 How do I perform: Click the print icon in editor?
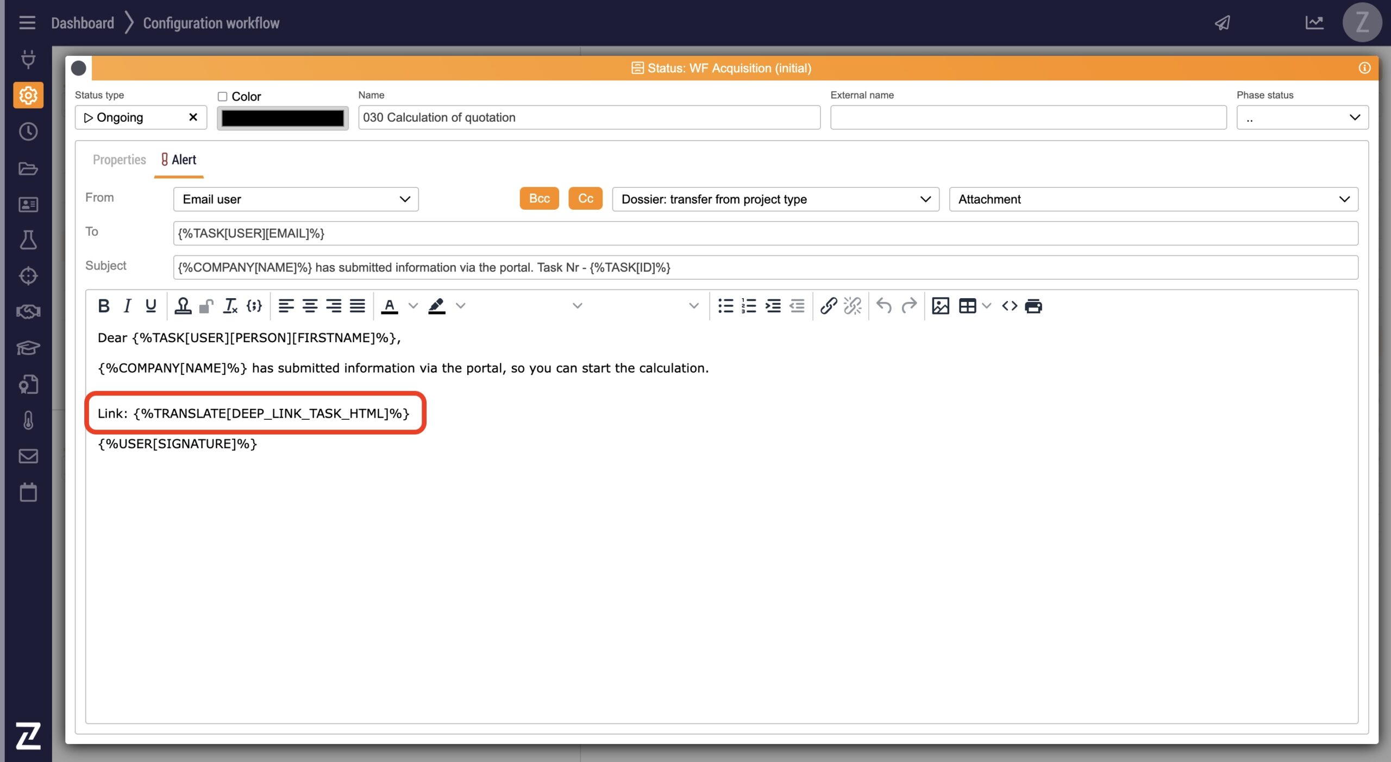click(x=1033, y=306)
